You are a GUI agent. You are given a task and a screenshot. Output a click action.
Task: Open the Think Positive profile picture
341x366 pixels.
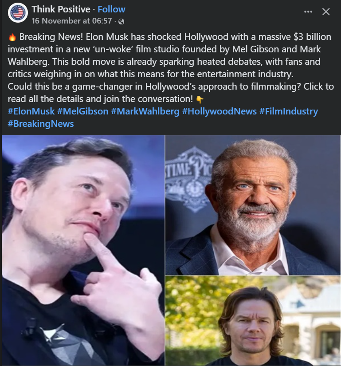(18, 13)
